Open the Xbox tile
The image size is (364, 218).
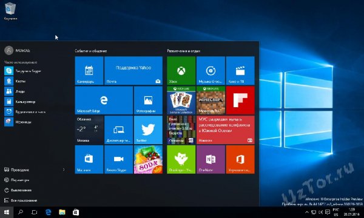[181, 71]
